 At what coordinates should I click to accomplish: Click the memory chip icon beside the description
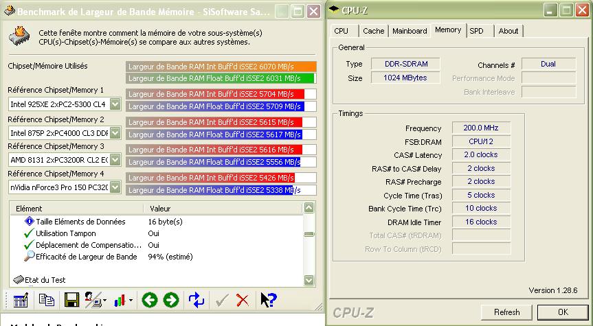(19, 36)
